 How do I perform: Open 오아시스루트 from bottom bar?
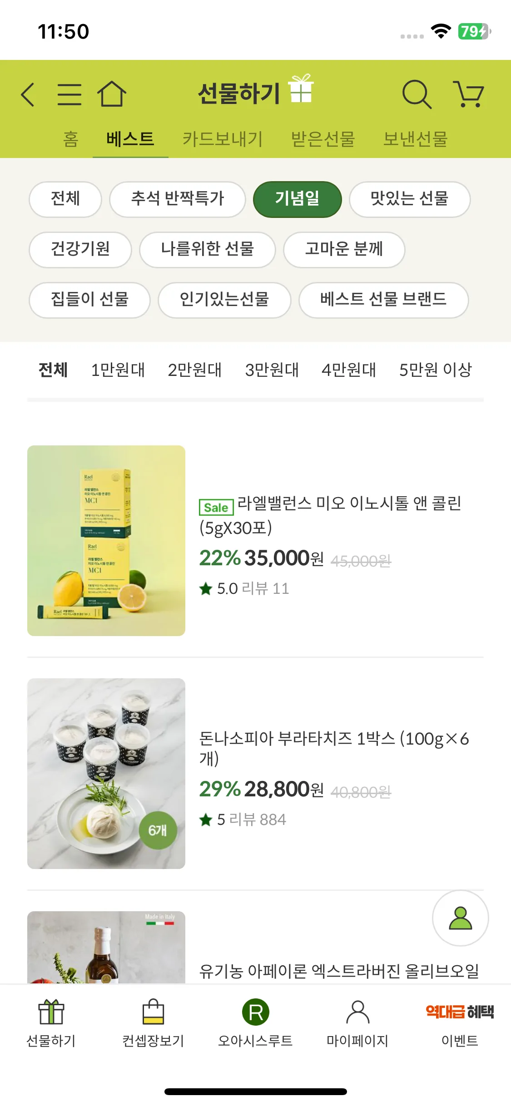255,1022
